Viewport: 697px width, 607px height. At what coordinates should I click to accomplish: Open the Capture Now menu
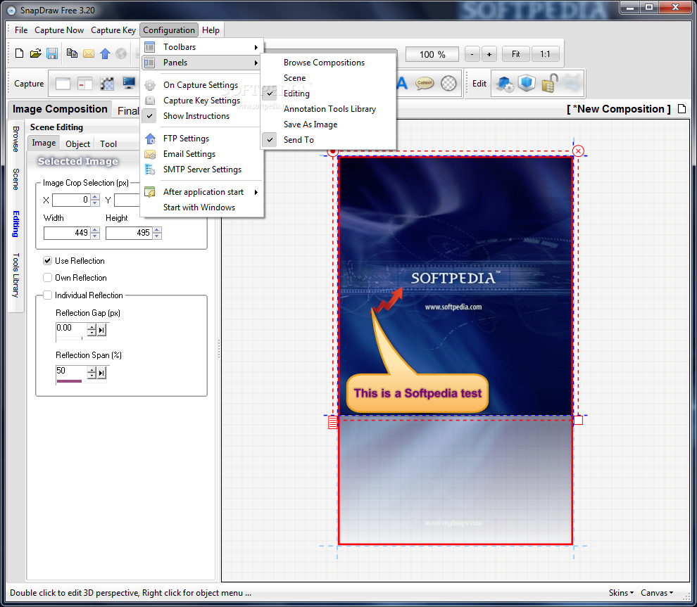point(59,30)
